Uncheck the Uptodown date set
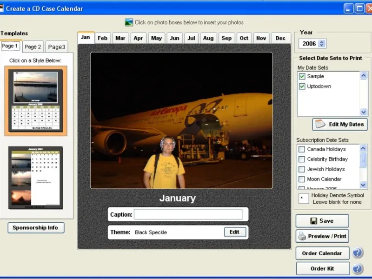This screenshot has height=279, width=372. 302,86
